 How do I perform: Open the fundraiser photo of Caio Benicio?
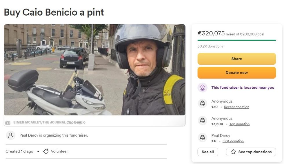pos(94,70)
